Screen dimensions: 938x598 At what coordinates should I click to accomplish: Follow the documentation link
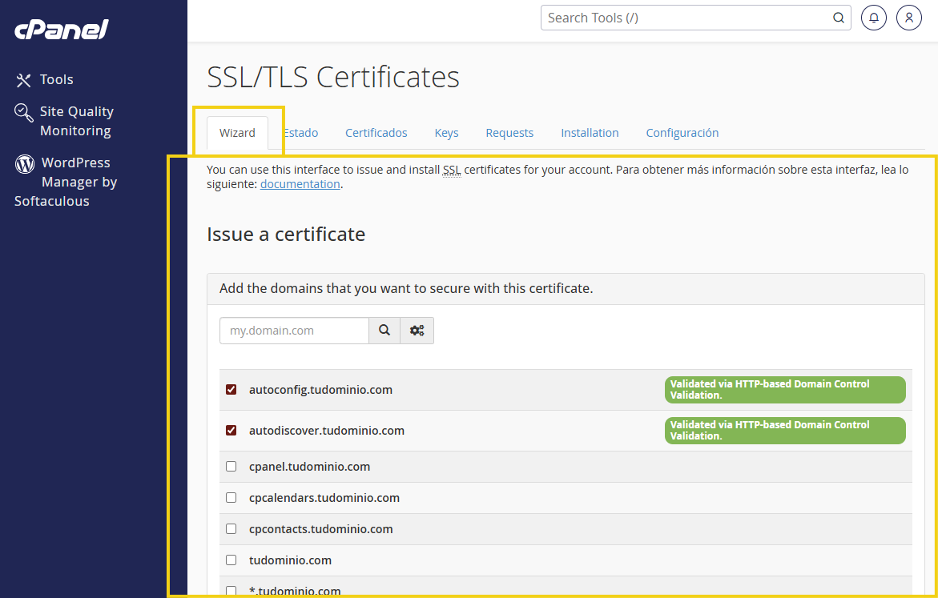tap(300, 184)
